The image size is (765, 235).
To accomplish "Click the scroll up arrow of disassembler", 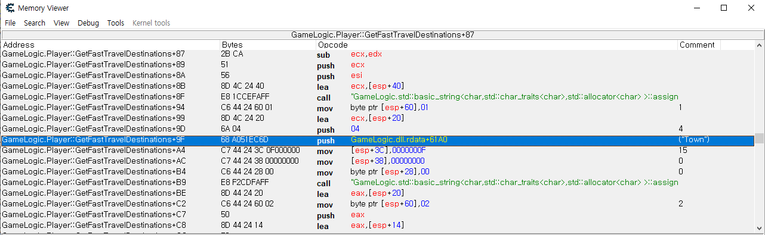I will point(760,46).
